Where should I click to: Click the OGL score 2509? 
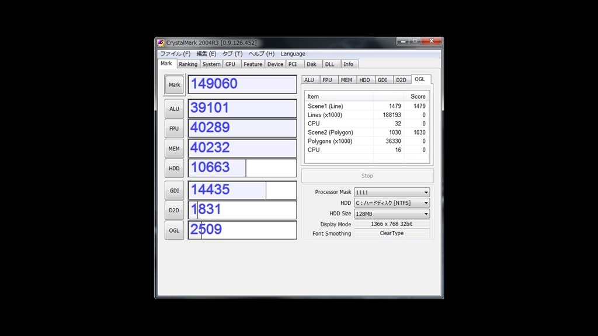(242, 230)
